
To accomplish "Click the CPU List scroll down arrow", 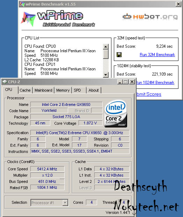I will tap(105, 75).
